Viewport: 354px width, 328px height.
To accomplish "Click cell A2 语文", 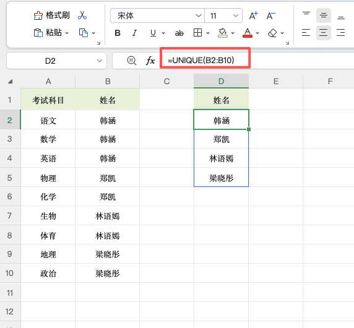I will coord(48,120).
